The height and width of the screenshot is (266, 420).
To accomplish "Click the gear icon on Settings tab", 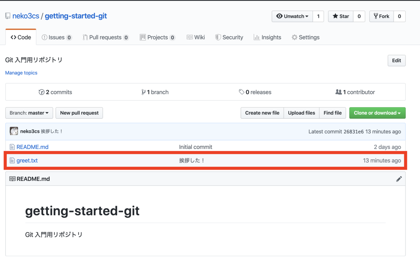I will 294,37.
